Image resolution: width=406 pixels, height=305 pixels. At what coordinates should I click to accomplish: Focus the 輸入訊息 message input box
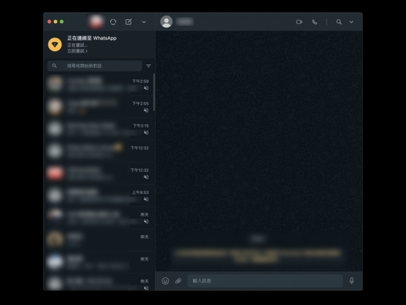(x=263, y=281)
